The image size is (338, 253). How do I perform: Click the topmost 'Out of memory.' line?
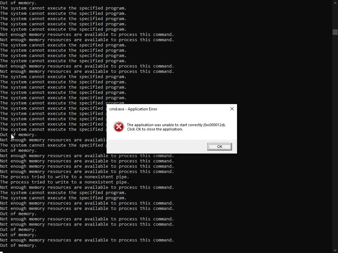point(18,3)
